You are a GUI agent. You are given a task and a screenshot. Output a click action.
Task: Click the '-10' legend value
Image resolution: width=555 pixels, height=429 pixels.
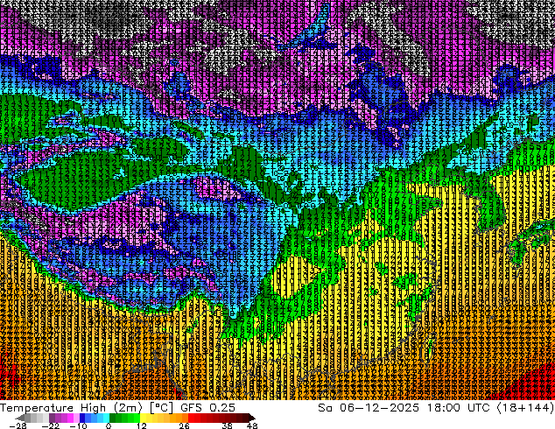(78, 425)
